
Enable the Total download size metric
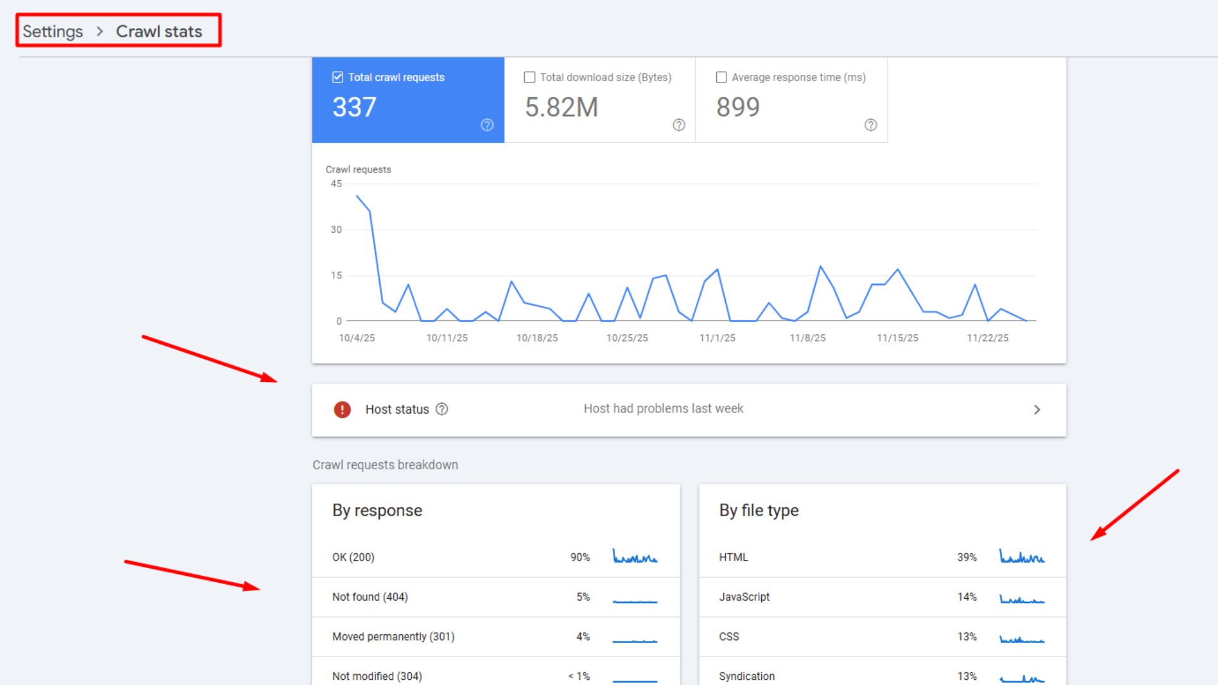(x=530, y=77)
